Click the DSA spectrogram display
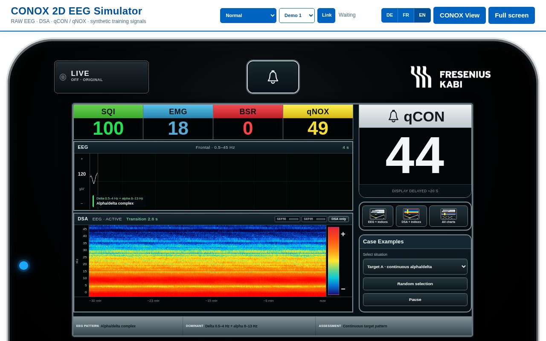The width and height of the screenshot is (546, 341). 207,261
